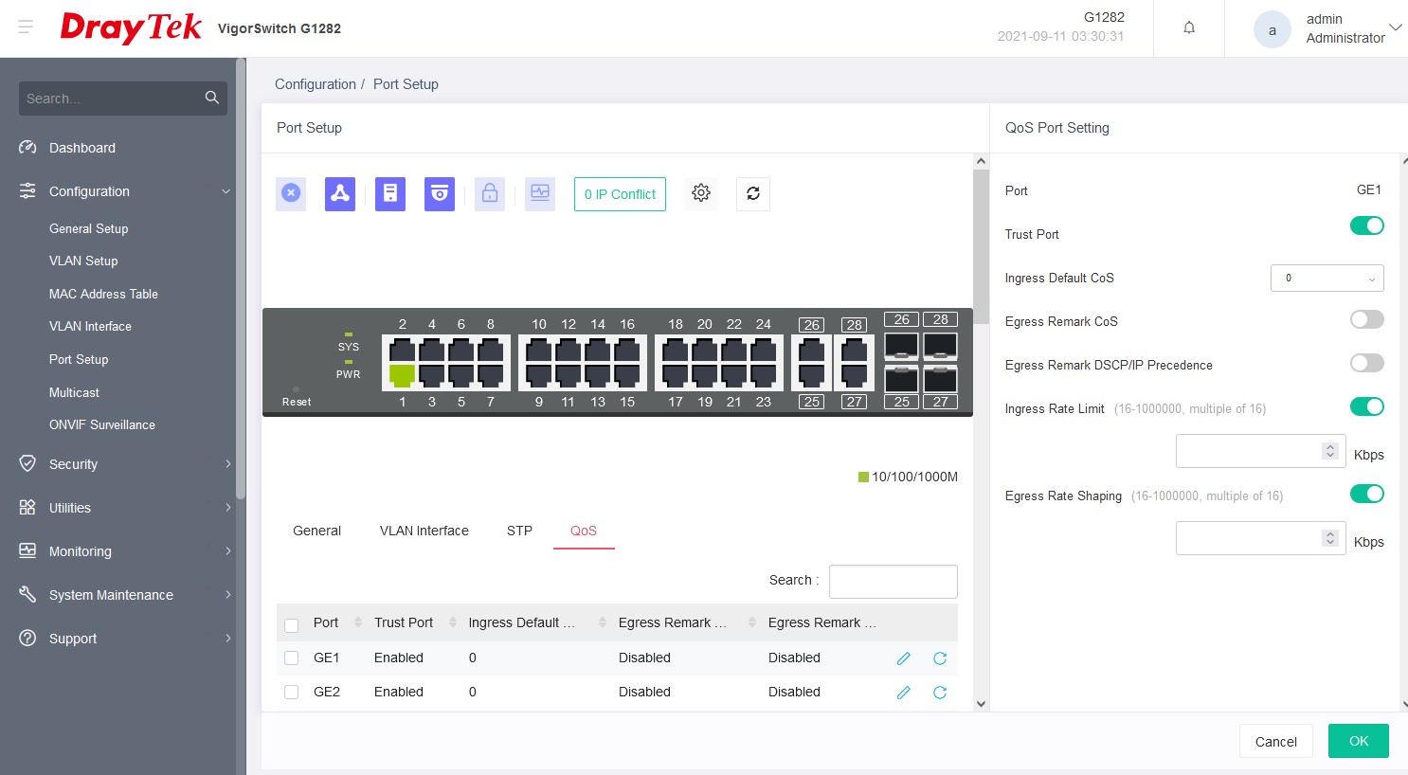Check the GE1 row checkbox
1408x775 pixels.
click(x=292, y=658)
